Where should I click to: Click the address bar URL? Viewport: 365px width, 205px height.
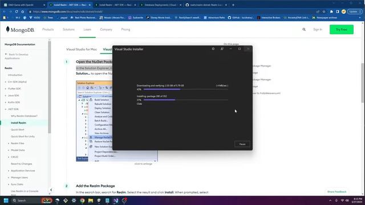pos(68,11)
